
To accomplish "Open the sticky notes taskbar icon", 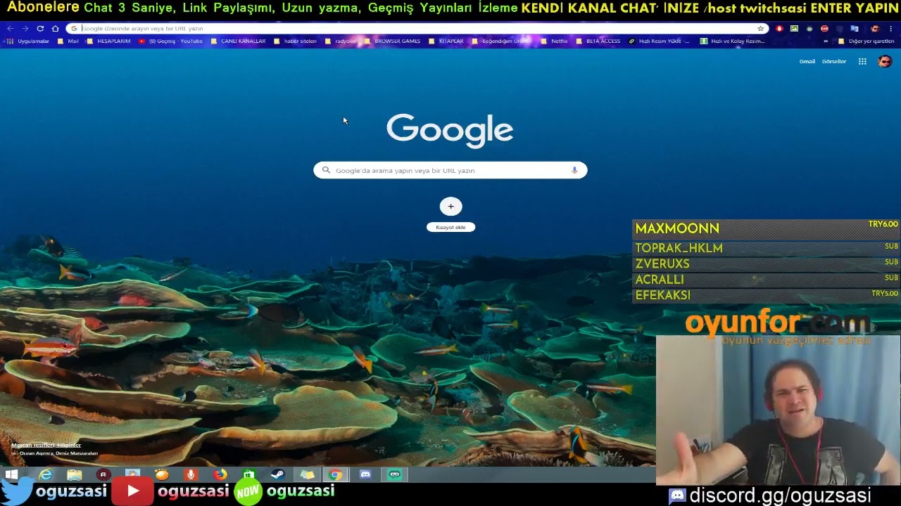I will [307, 474].
